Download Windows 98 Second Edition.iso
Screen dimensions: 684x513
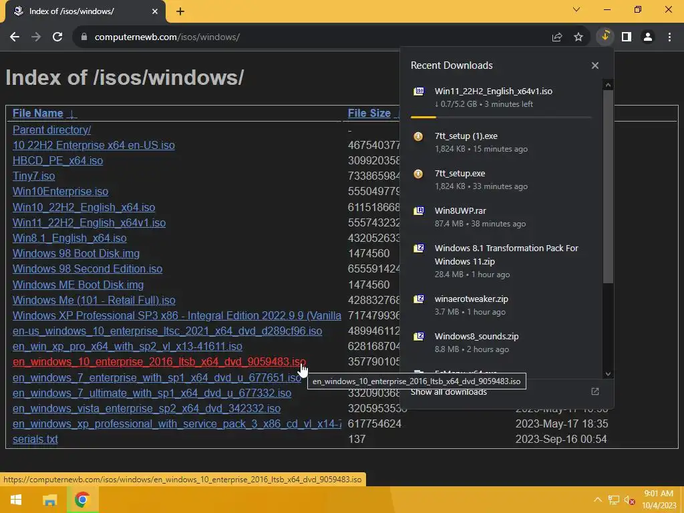click(88, 269)
